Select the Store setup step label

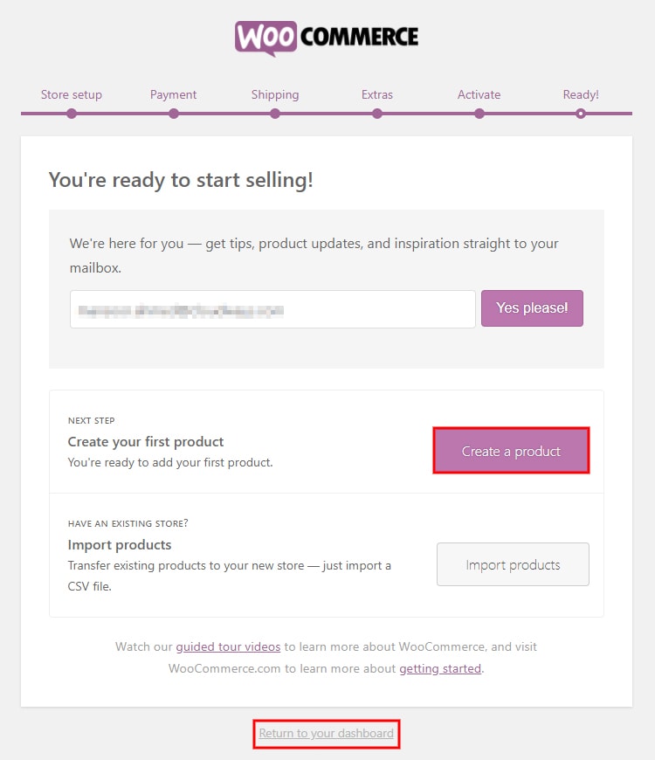72,94
